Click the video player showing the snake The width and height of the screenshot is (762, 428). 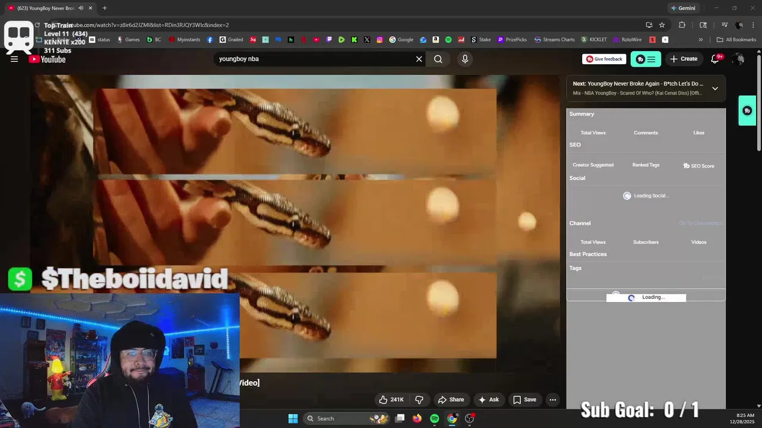pyautogui.click(x=295, y=224)
